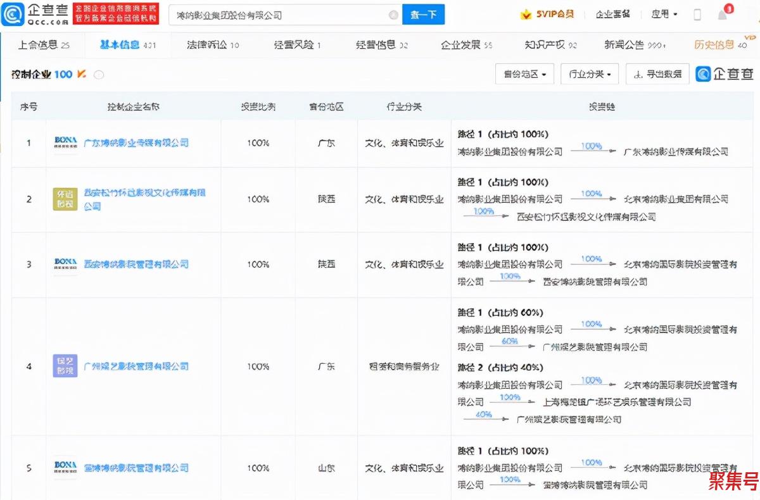Switch to the 法律诉讼 tab
Screen dimensions: 760x500
213,45
